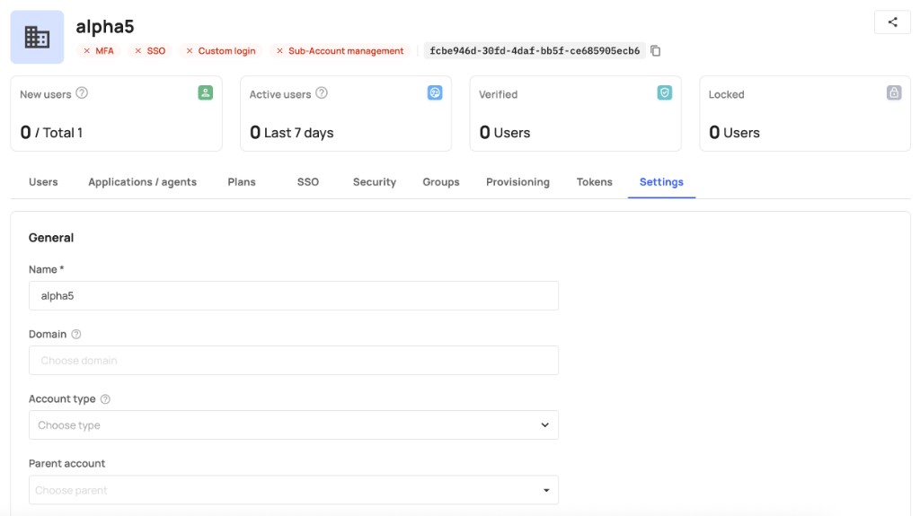
Task: Switch to the Users tab
Action: [x=43, y=182]
